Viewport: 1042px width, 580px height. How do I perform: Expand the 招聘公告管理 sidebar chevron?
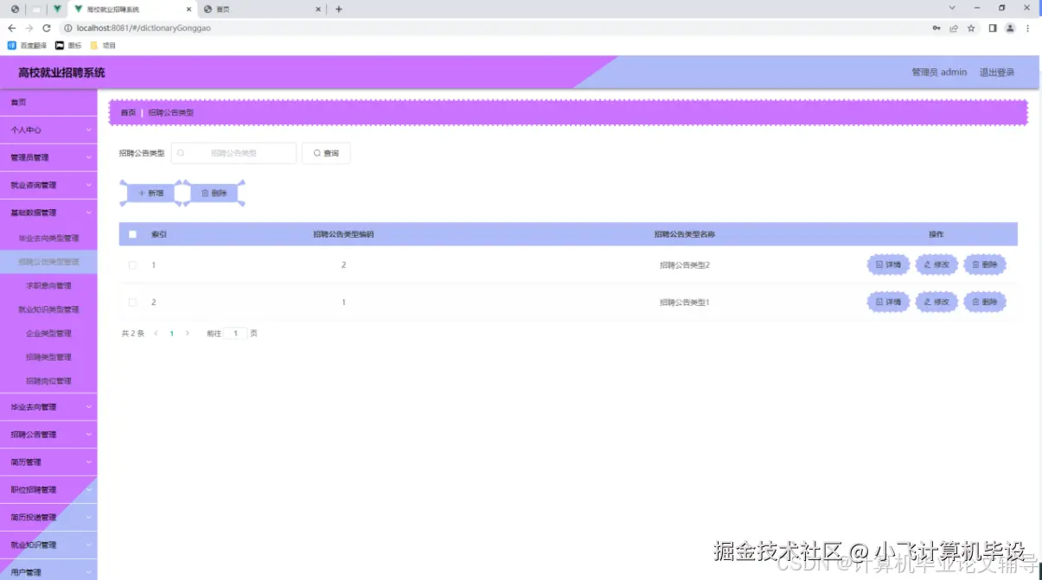click(x=88, y=435)
